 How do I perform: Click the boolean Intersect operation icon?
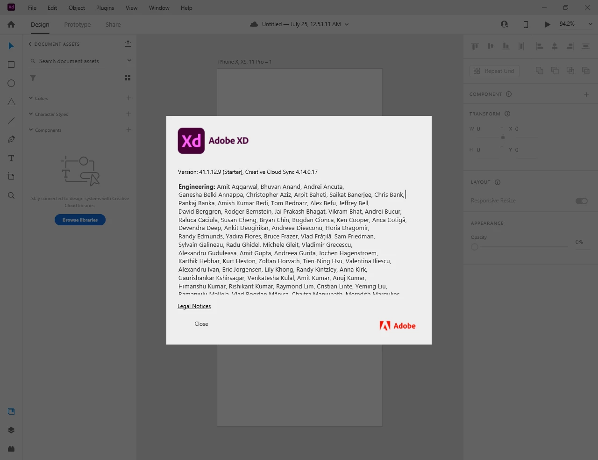coord(570,71)
